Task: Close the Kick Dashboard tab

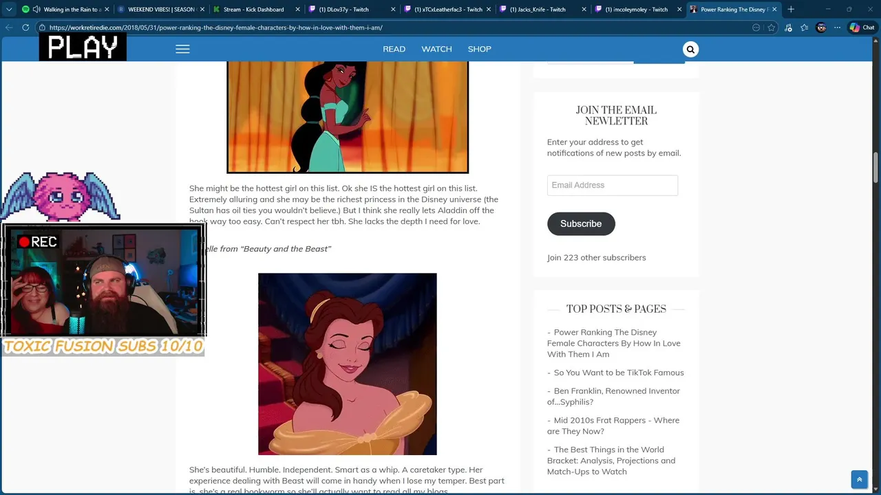Action: click(297, 10)
